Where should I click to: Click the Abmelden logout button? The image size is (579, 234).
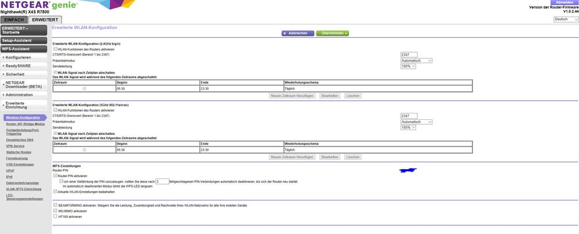click(x=559, y=2)
